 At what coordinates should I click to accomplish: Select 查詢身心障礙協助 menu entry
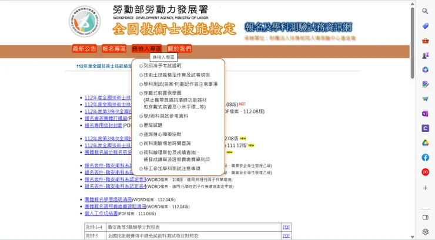[162, 134]
